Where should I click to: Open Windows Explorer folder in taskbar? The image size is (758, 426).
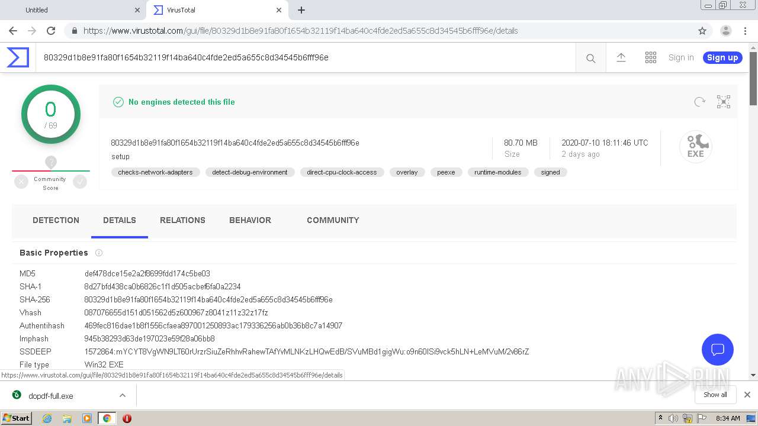67,418
